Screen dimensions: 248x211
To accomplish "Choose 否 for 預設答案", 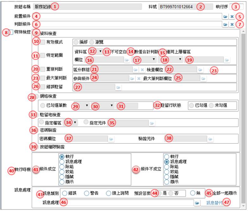I will 171,193.
